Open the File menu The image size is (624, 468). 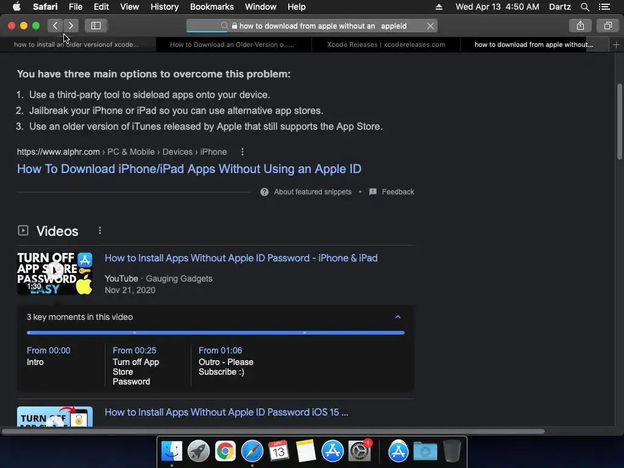(75, 7)
